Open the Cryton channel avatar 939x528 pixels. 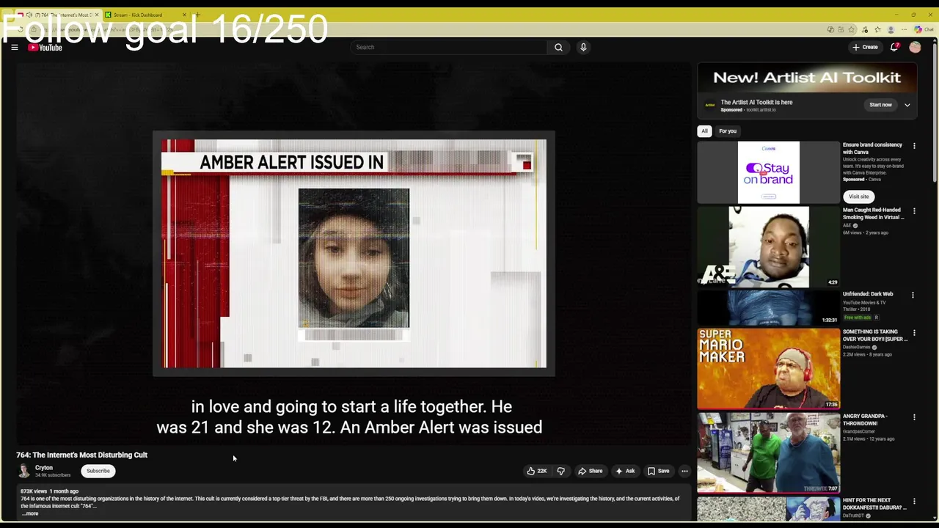23,471
